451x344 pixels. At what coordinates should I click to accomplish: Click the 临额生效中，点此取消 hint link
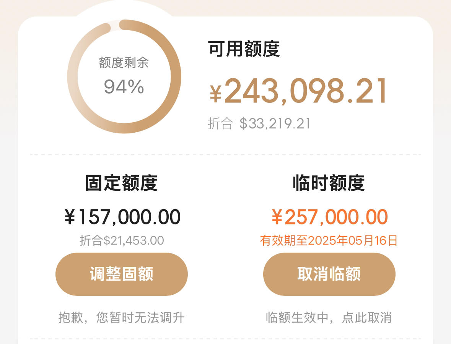pos(329,318)
